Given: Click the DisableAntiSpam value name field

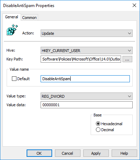Looking at the screenshot, I should pos(85,79).
